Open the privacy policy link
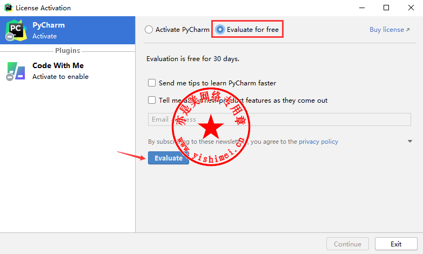Screen dimensions: 423x254 (x=318, y=142)
